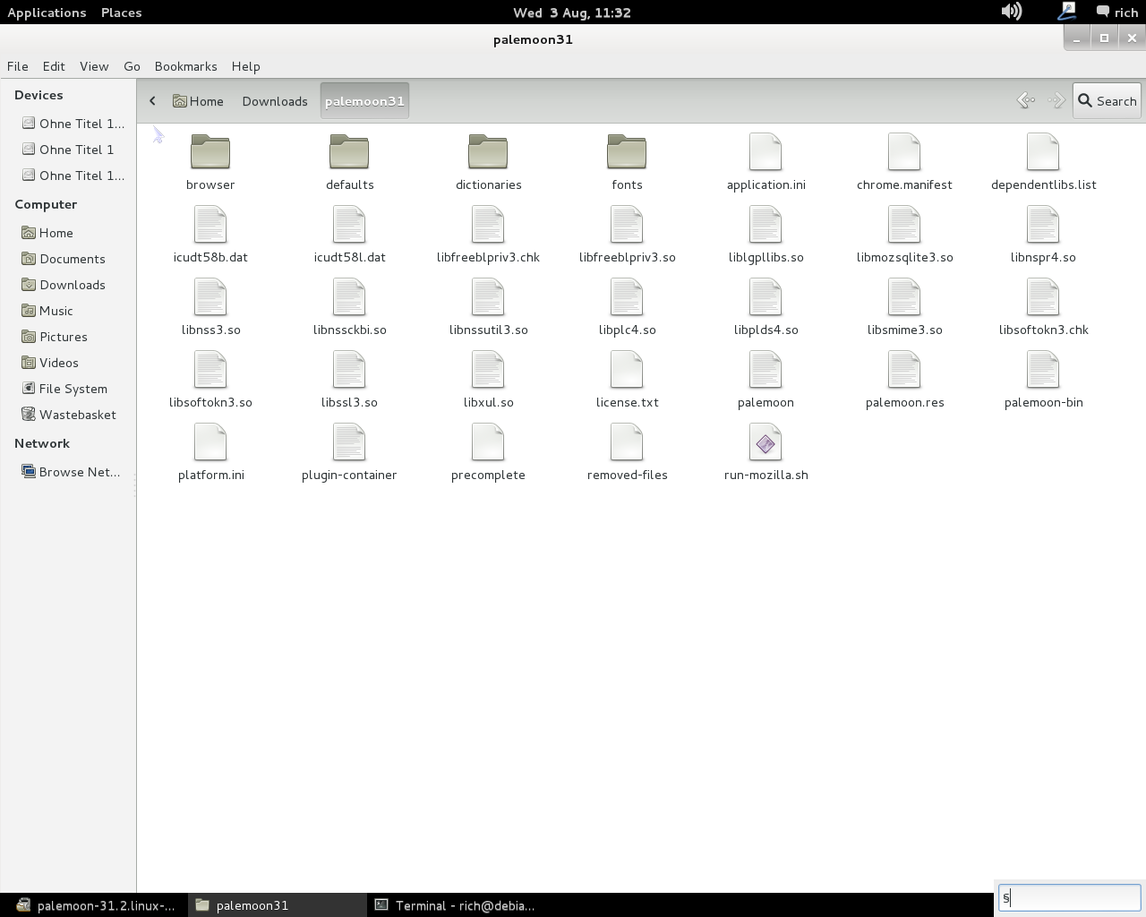Viewport: 1146px width, 917px height.
Task: Select the palemoon-bin file
Action: pos(1043,380)
